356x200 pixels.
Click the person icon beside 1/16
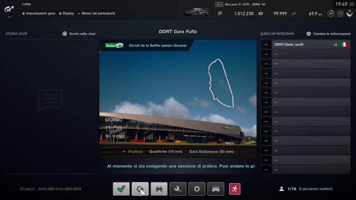pos(281,189)
